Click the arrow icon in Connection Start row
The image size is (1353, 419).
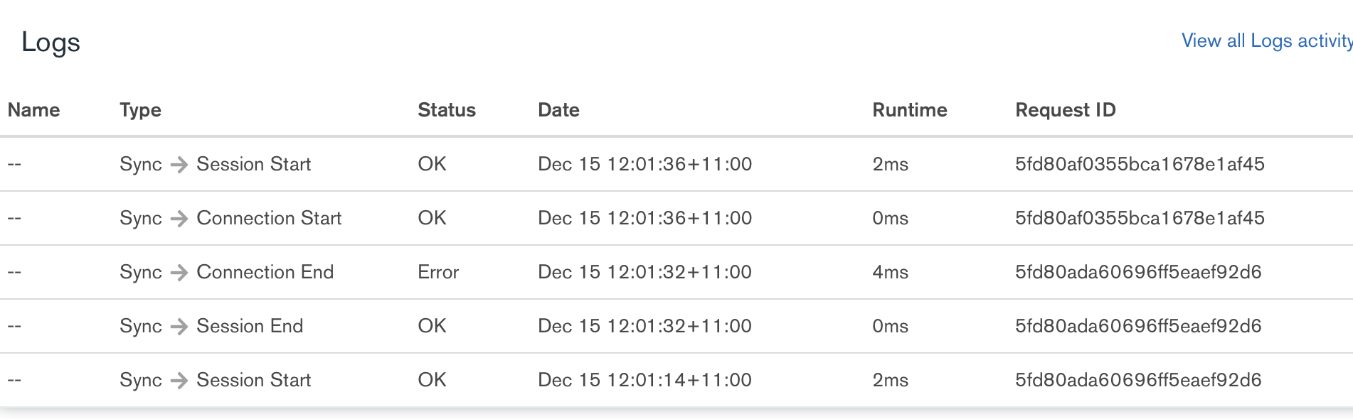pyautogui.click(x=179, y=218)
